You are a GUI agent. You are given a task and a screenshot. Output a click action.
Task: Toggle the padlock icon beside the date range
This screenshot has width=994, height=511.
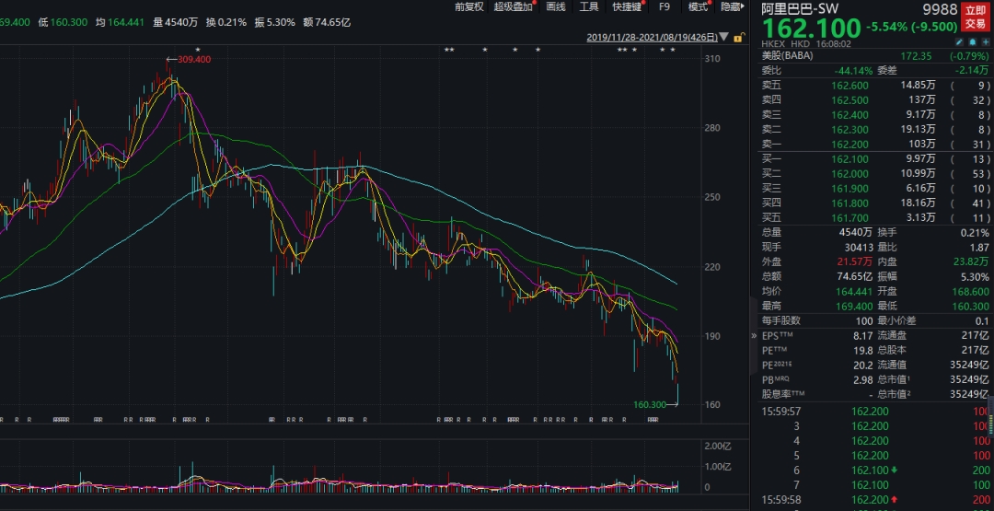(x=738, y=38)
